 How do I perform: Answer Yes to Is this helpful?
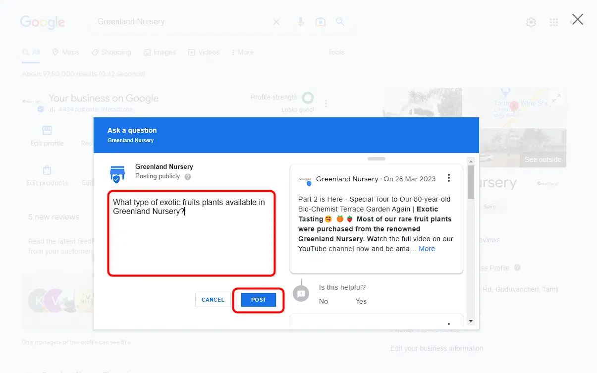click(x=361, y=301)
